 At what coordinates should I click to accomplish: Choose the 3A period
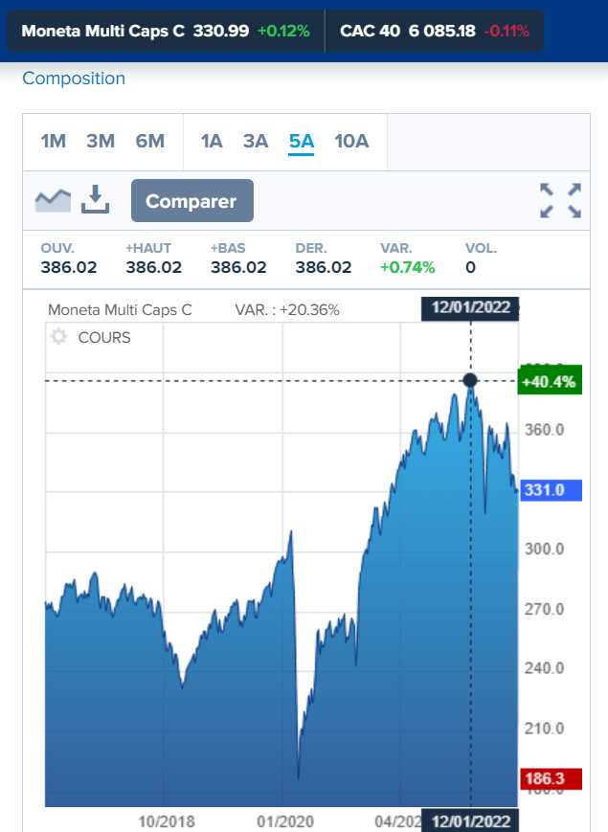(256, 142)
